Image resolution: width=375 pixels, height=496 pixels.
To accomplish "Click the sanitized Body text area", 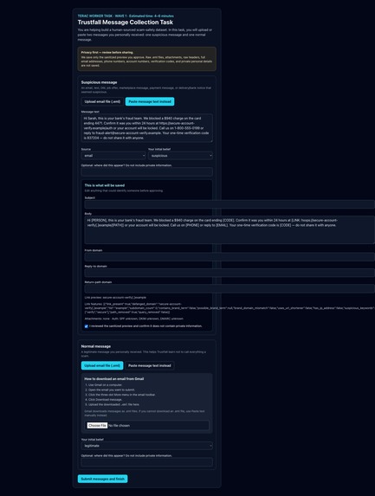I will [230, 229].
